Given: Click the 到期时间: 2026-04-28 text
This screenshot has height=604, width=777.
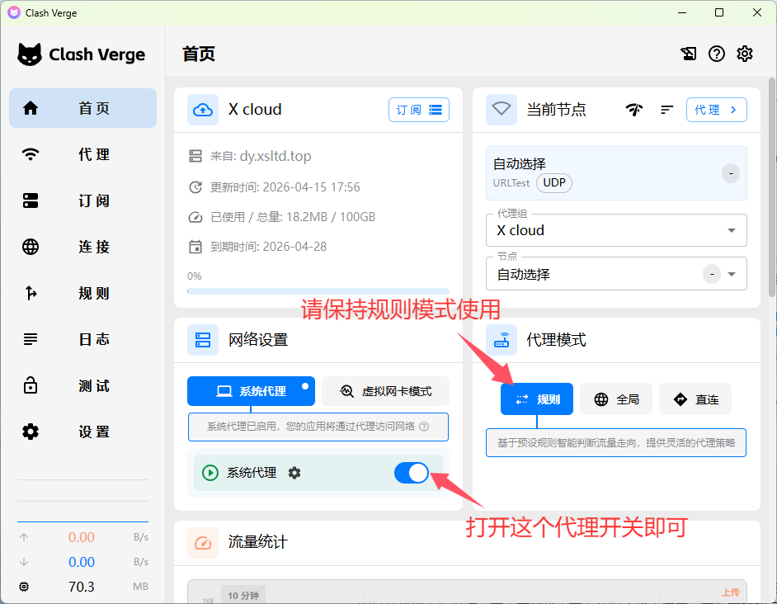Looking at the screenshot, I should (x=269, y=247).
